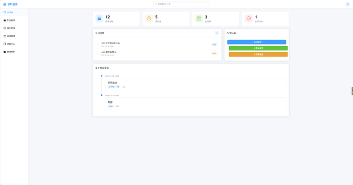The image size is (353, 185).
Task: Click the blue tag in the 字节跳动 card
Action: click(114, 87)
